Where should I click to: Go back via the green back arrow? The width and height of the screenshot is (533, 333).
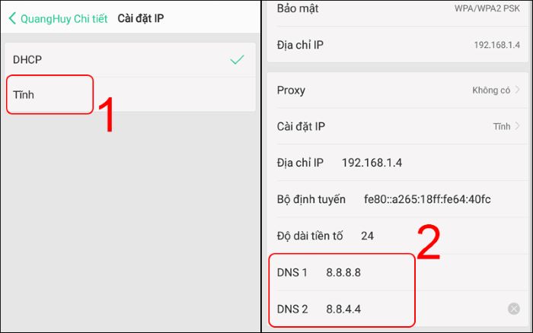(x=12, y=18)
